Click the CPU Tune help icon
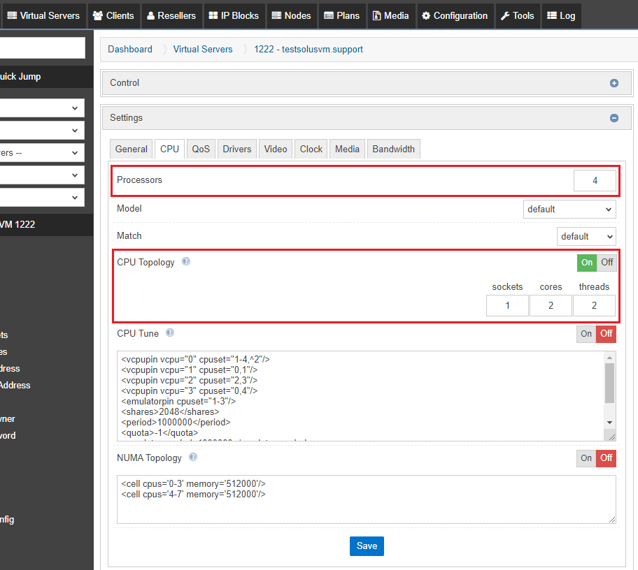 tap(170, 333)
